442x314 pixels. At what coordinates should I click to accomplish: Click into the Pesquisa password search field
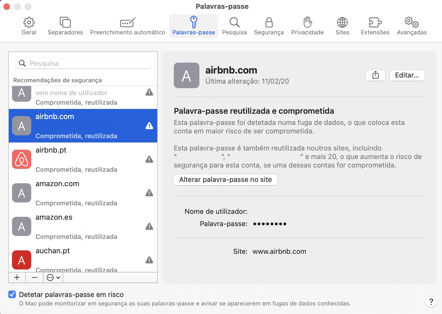pos(83,63)
